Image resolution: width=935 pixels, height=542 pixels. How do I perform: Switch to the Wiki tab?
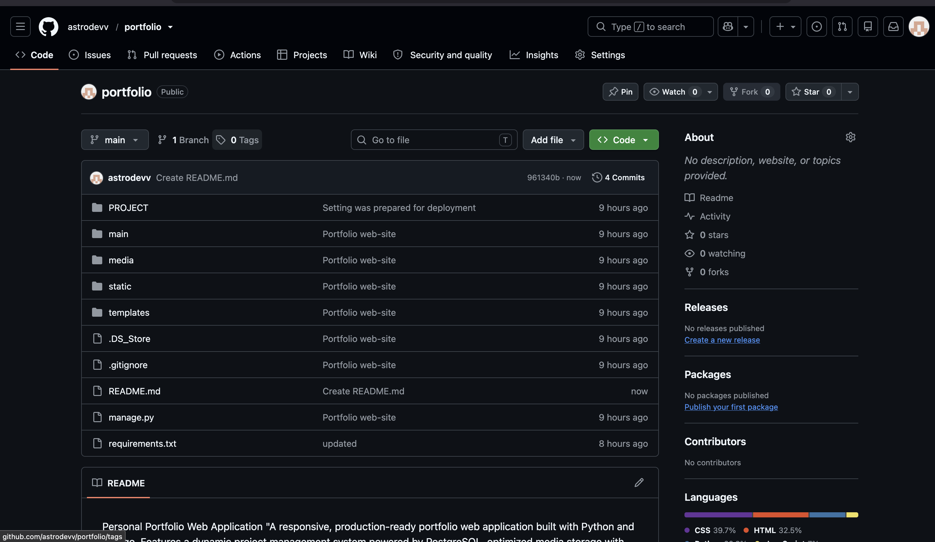tap(360, 55)
